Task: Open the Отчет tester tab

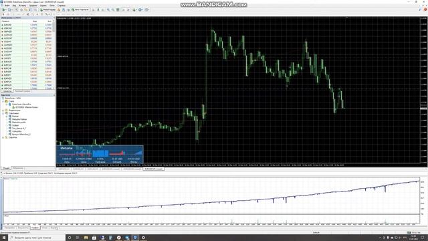Action: (45, 228)
